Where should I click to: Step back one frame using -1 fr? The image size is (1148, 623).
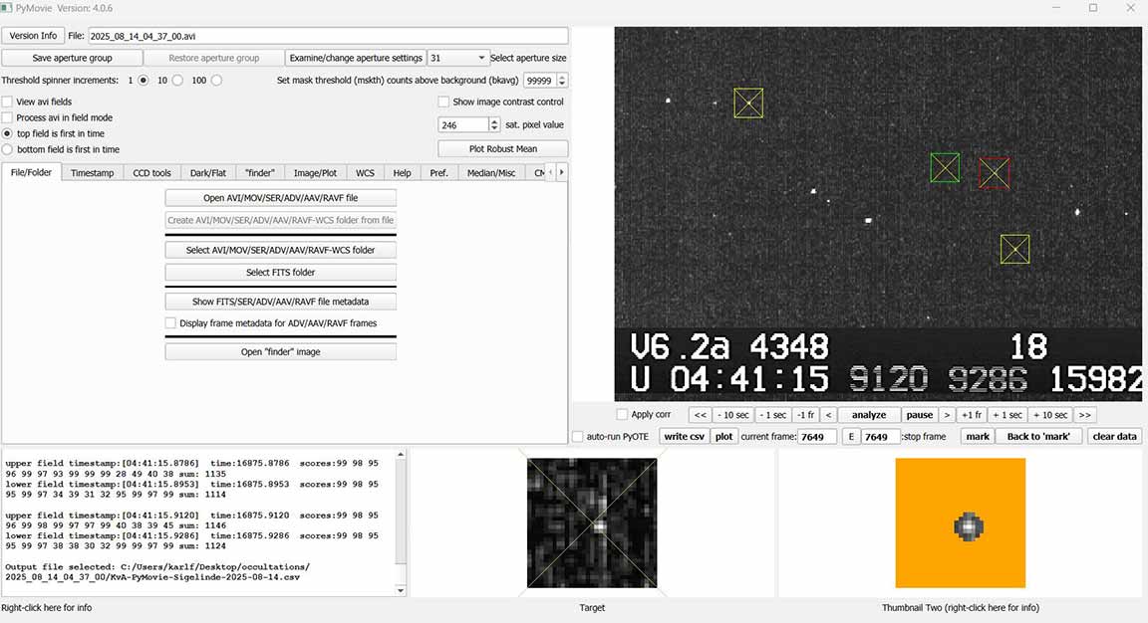(x=807, y=415)
